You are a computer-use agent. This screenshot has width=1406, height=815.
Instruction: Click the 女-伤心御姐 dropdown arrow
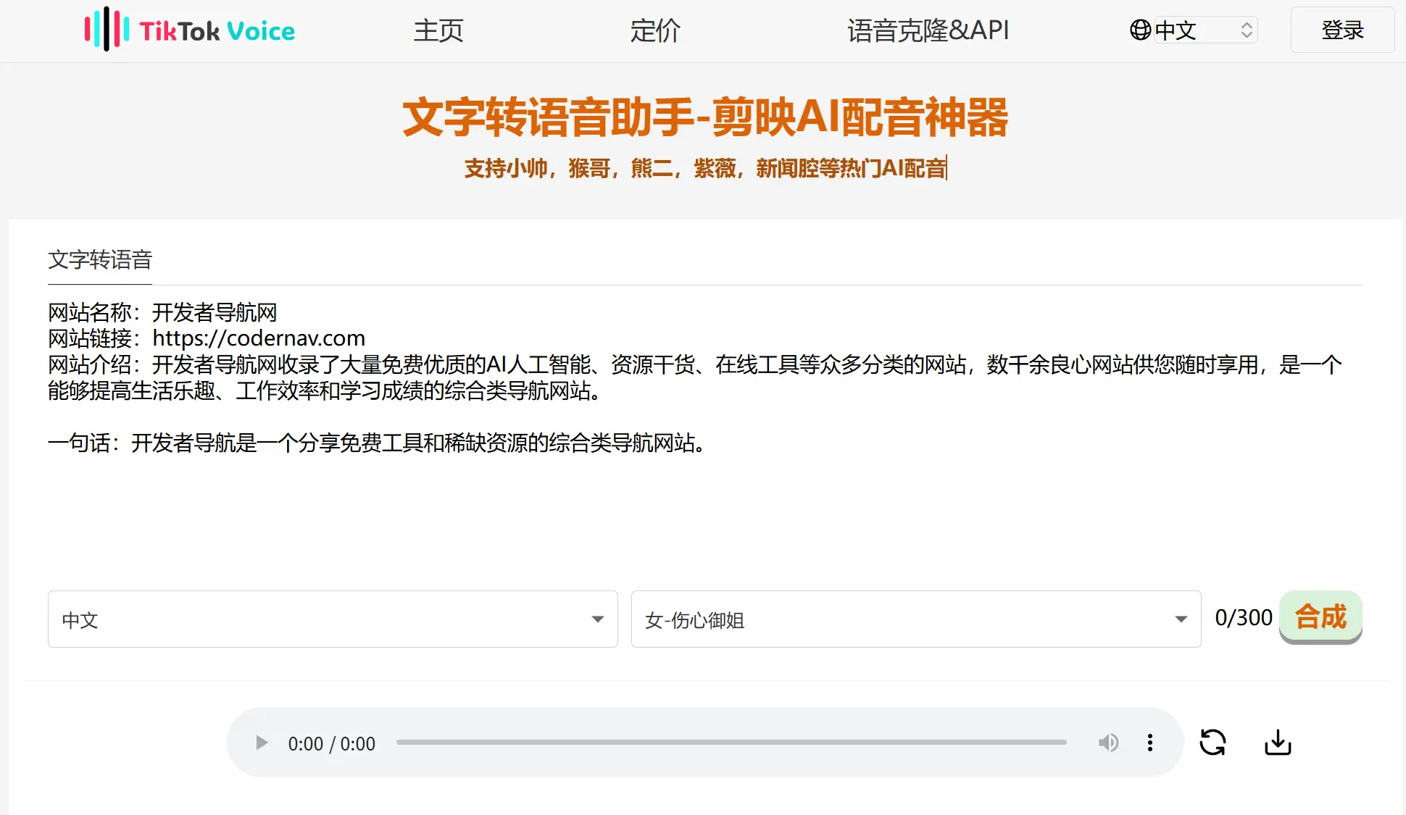point(1181,619)
